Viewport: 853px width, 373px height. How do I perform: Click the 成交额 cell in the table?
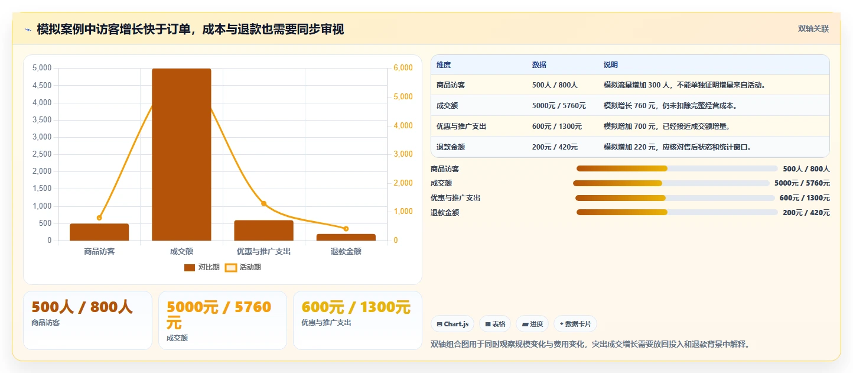(447, 106)
